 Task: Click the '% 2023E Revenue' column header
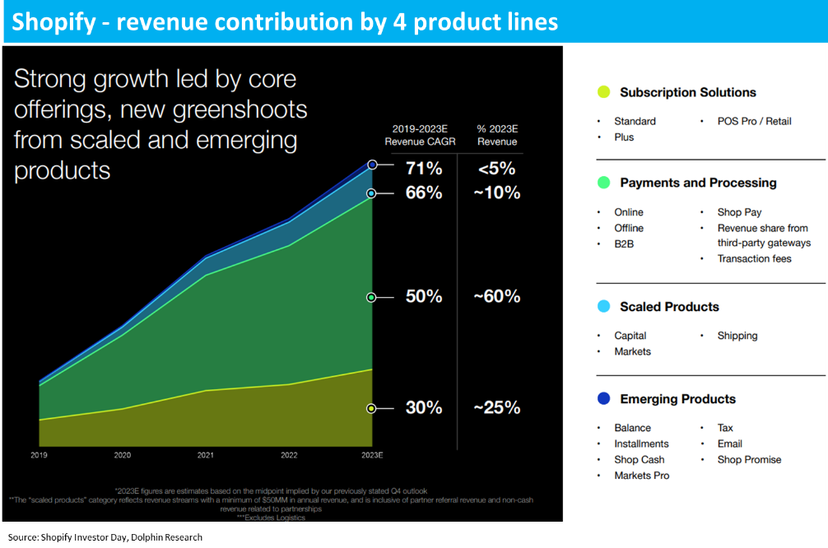click(497, 135)
